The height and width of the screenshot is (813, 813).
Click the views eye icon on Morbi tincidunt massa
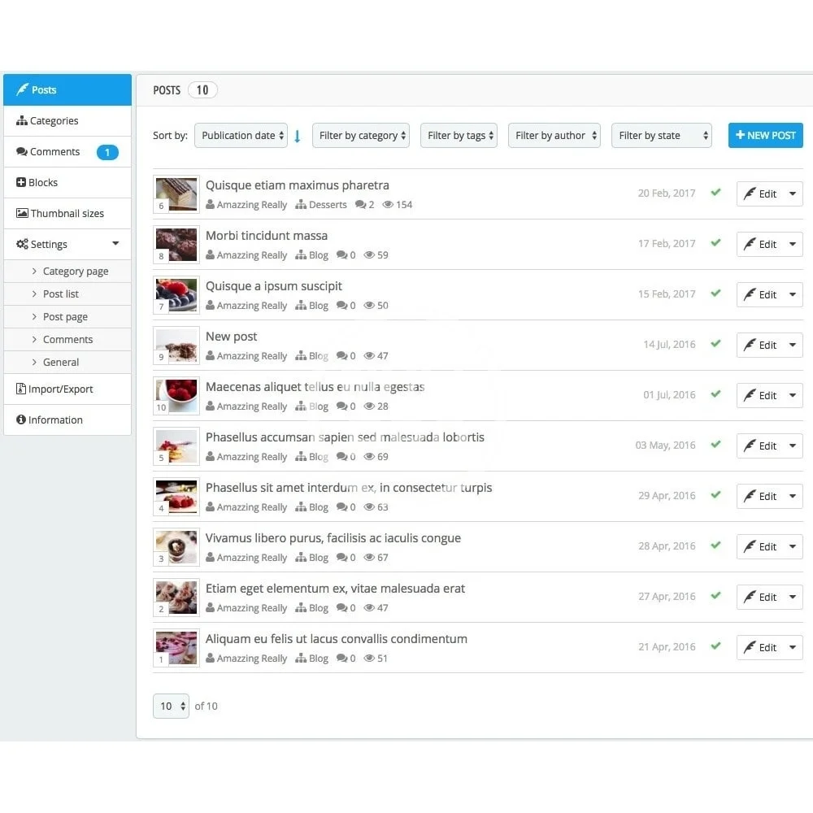(x=369, y=255)
